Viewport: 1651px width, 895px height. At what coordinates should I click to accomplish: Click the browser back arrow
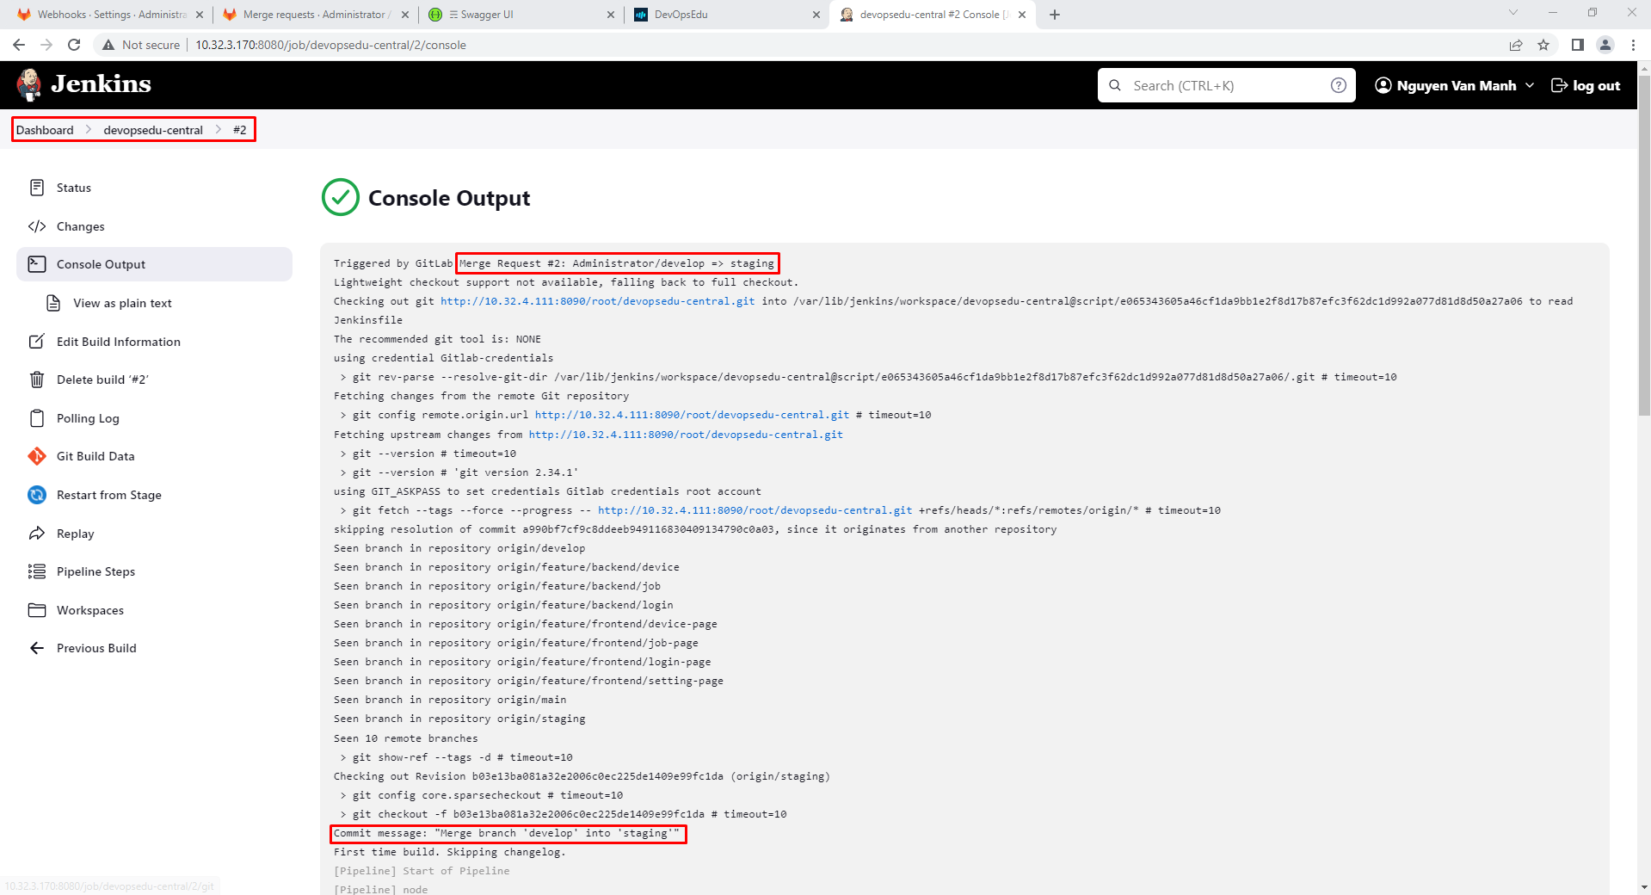pos(19,45)
